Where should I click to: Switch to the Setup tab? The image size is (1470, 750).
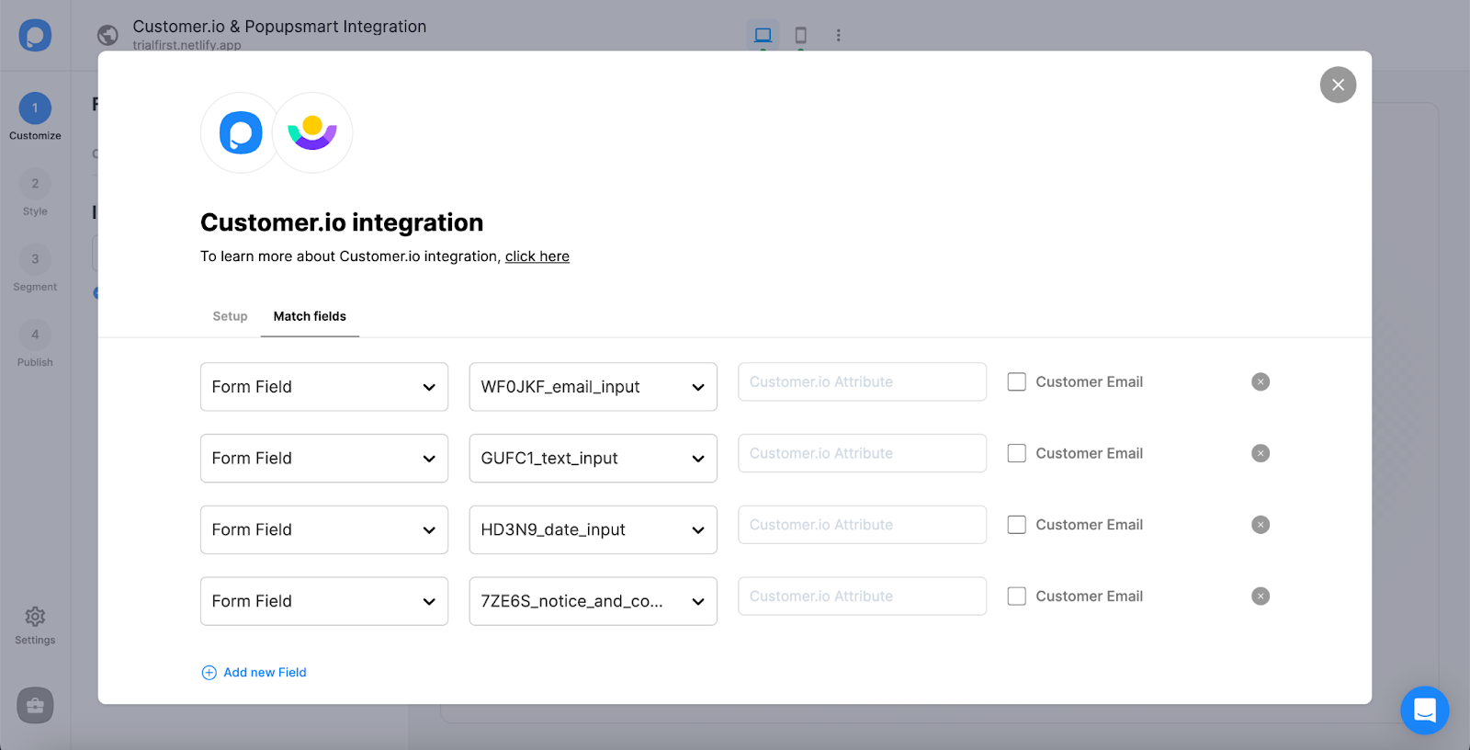tap(230, 316)
